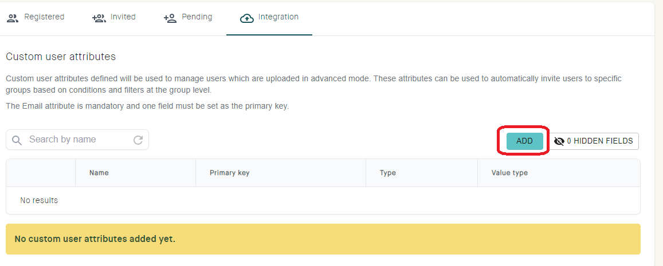This screenshot has width=663, height=266.
Task: Click the teal ADD button
Action: (x=525, y=141)
